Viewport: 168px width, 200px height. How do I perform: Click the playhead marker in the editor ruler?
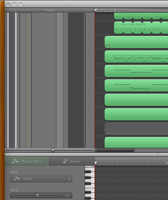click(96, 163)
